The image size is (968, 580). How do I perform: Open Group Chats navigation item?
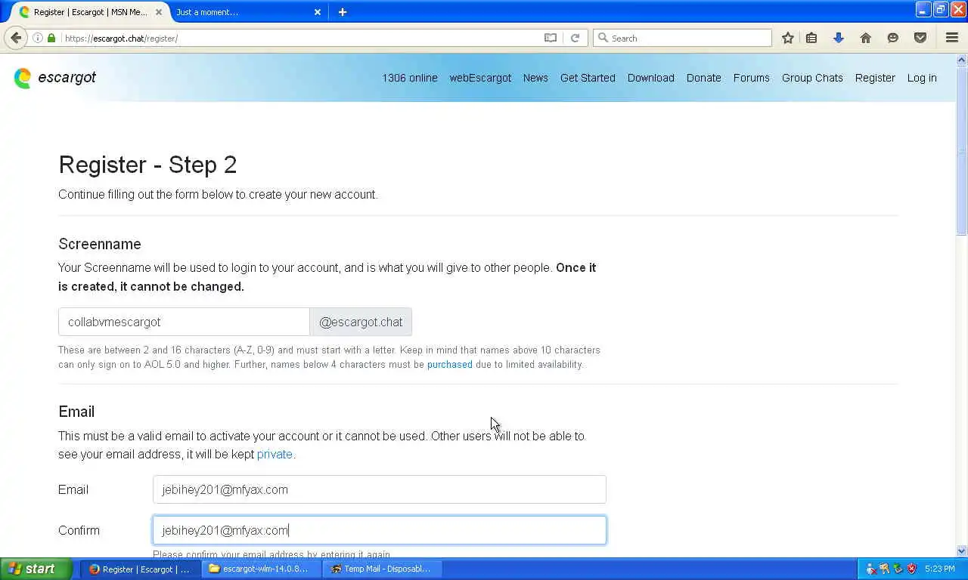coord(812,78)
